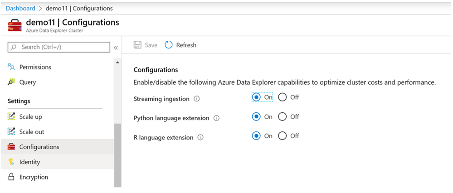This screenshot has width=453, height=193.
Task: Click the Save floppy disk icon
Action: coord(137,45)
